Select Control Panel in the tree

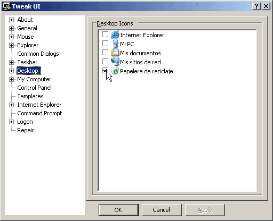[34, 88]
